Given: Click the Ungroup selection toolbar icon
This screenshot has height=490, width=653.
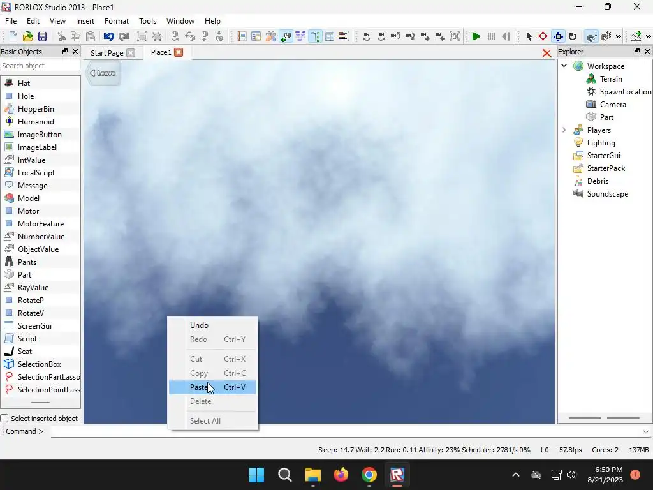Looking at the screenshot, I should coord(157,36).
